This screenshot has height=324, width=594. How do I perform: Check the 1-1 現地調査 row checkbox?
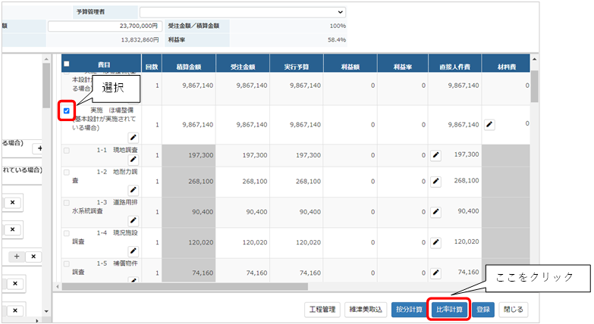[67, 151]
